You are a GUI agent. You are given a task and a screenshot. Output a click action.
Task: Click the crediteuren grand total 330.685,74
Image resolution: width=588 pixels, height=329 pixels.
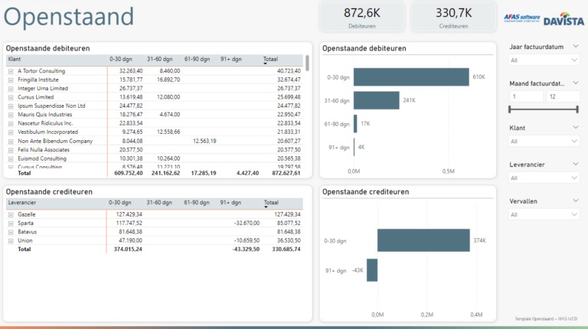[x=286, y=249]
